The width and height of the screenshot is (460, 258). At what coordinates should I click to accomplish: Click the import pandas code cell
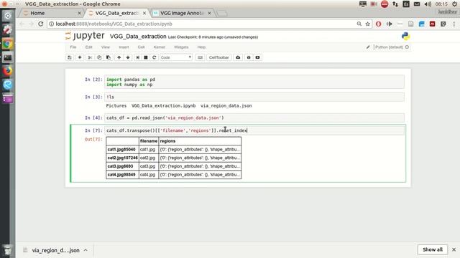pos(254,82)
